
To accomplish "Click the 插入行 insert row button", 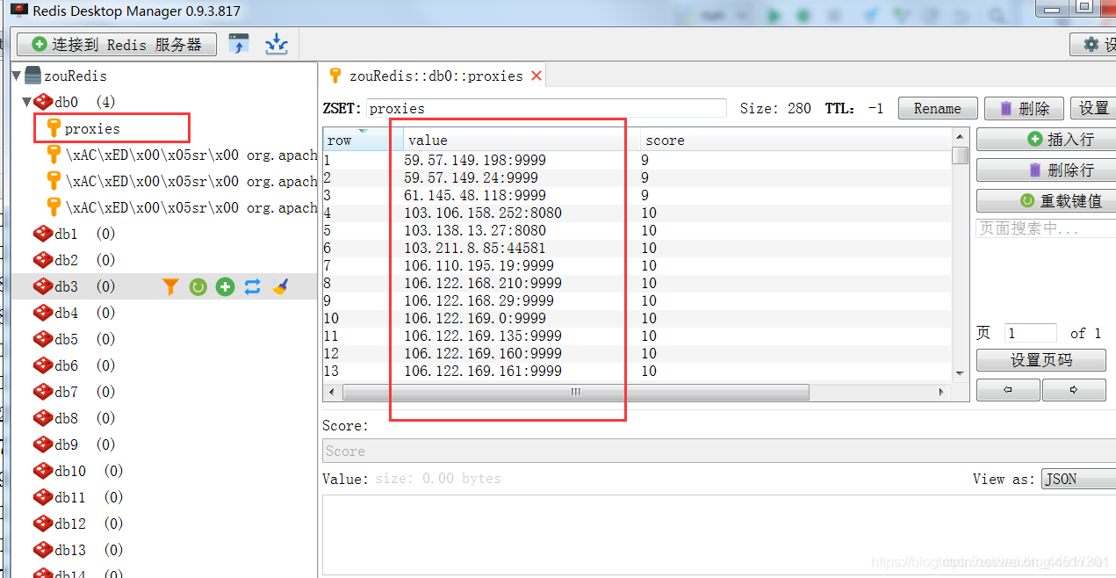I will coord(1047,139).
